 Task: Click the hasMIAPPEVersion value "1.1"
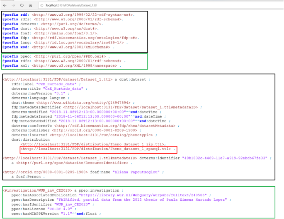66,214
